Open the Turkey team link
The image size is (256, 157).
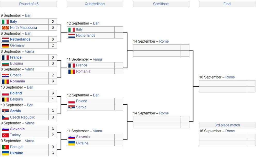15,135
